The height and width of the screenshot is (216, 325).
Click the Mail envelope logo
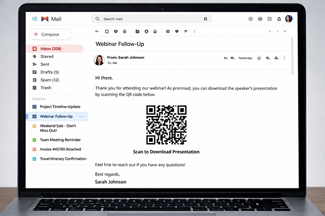(44, 19)
